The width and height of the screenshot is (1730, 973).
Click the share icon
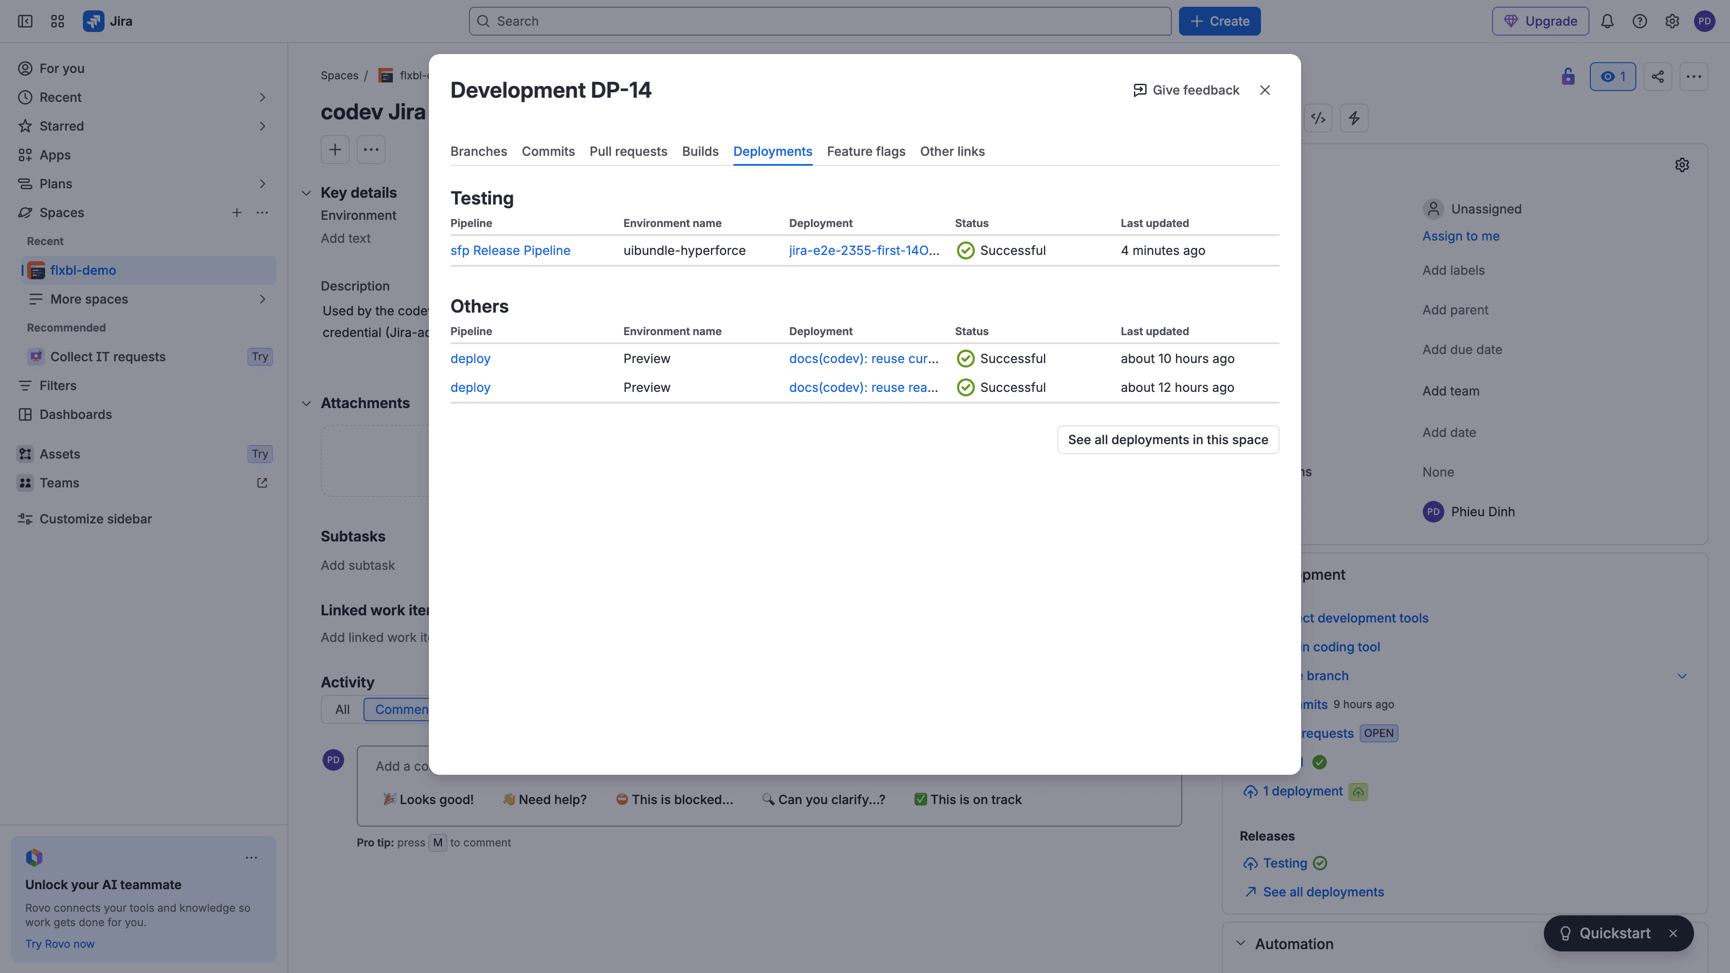pyautogui.click(x=1657, y=77)
